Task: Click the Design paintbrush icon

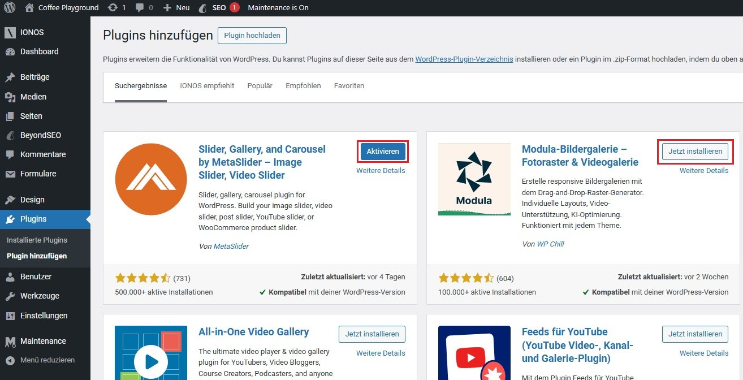Action: point(10,200)
